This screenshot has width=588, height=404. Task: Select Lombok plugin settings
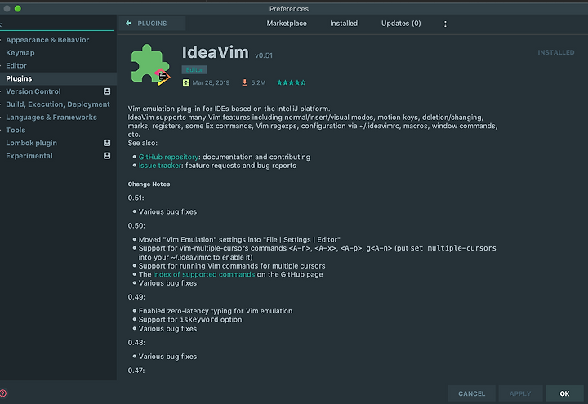point(32,143)
